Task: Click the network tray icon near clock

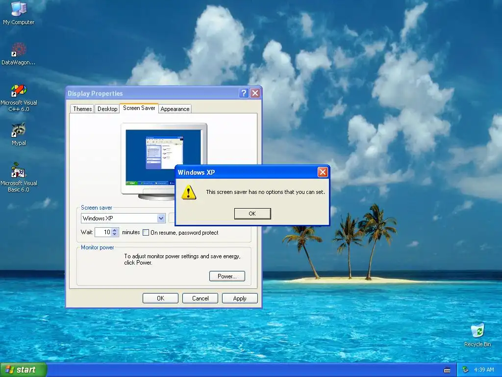Action: pos(465,370)
